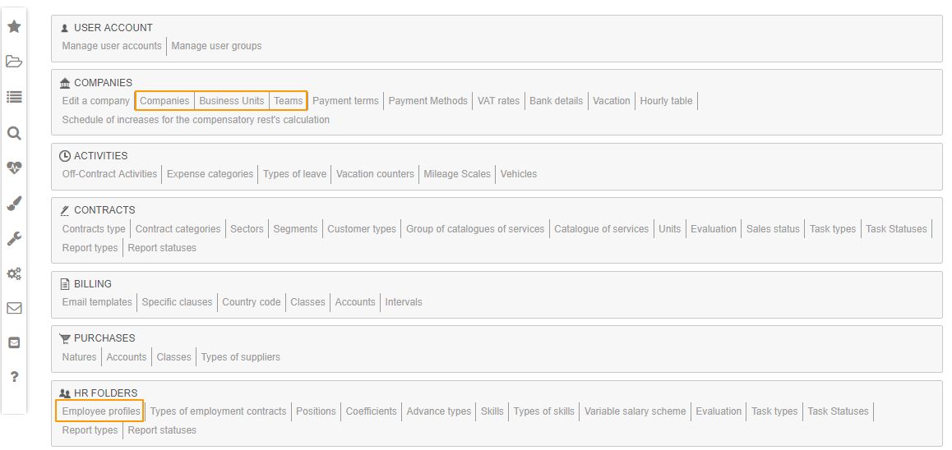
Task: Select the Teams link under Companies
Action: (x=289, y=101)
